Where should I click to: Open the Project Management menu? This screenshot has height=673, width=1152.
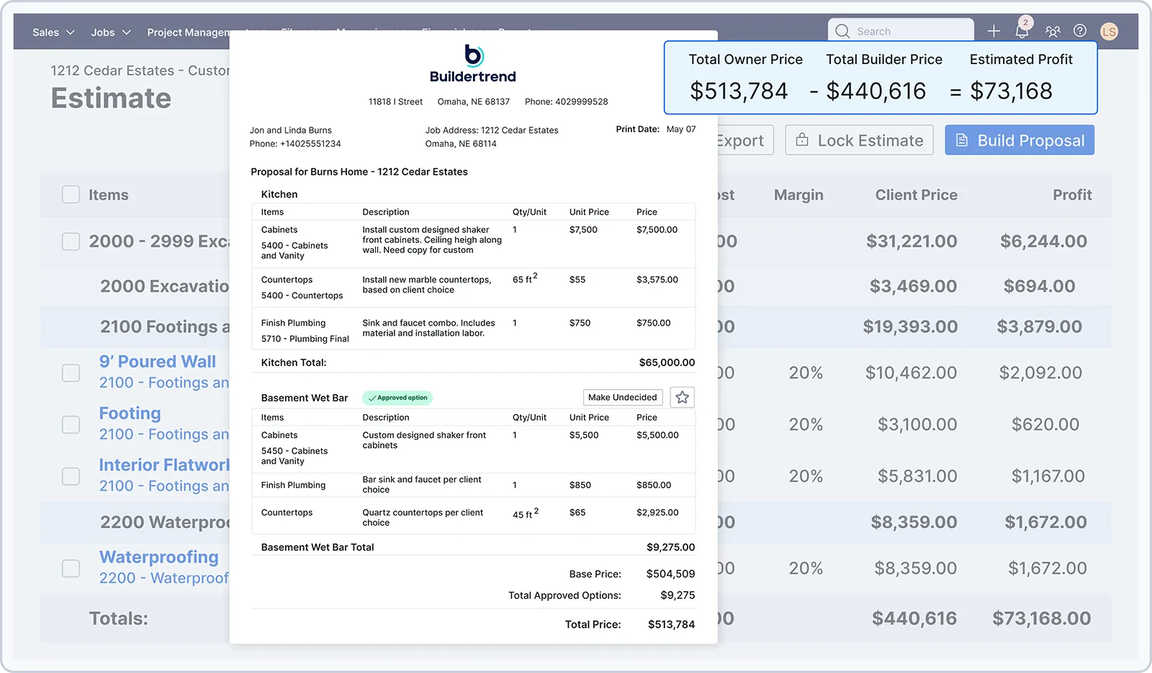pyautogui.click(x=188, y=32)
